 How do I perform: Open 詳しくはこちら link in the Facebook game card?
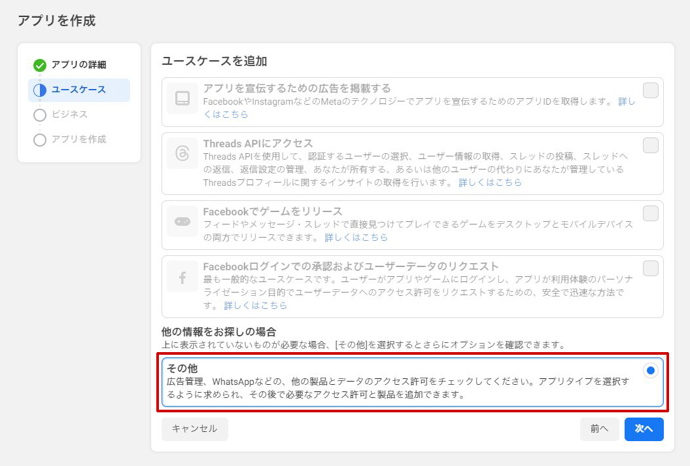point(356,238)
